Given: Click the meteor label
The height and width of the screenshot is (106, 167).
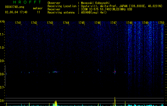Looking at the screenshot, I should point(38,8).
